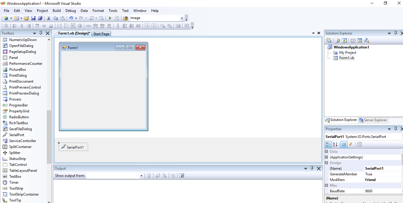Switch to the Start Page tab

[x=101, y=34]
